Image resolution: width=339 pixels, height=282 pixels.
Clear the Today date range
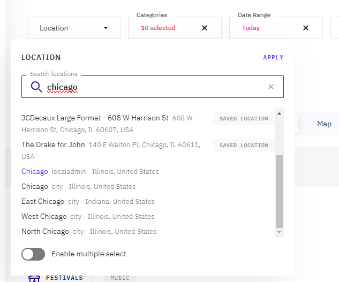306,28
